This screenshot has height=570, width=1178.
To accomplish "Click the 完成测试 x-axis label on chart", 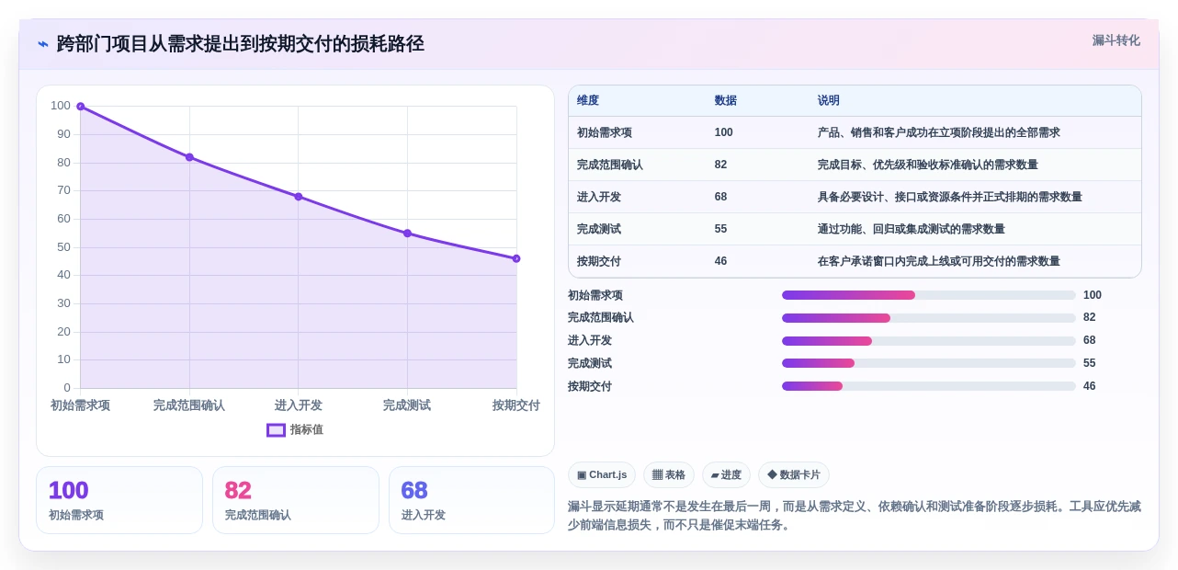I will pyautogui.click(x=407, y=405).
